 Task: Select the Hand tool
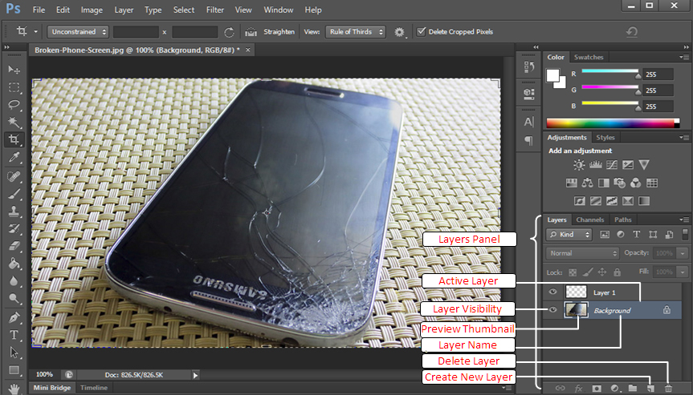pyautogui.click(x=14, y=389)
